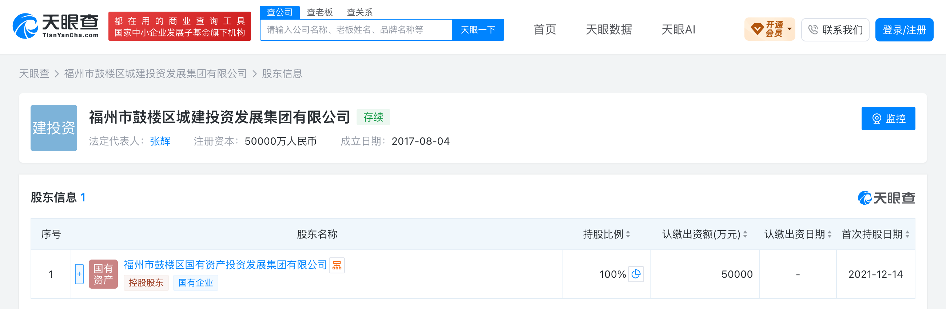946x309 pixels.
Task: Click the 建投资 company logo thumbnail
Action: click(x=53, y=128)
